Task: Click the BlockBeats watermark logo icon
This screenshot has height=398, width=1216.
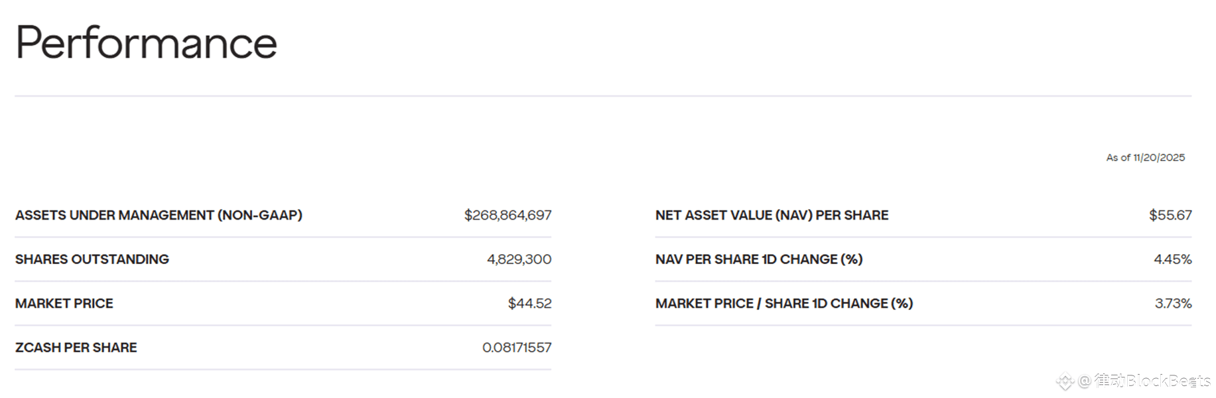Action: click(1065, 381)
